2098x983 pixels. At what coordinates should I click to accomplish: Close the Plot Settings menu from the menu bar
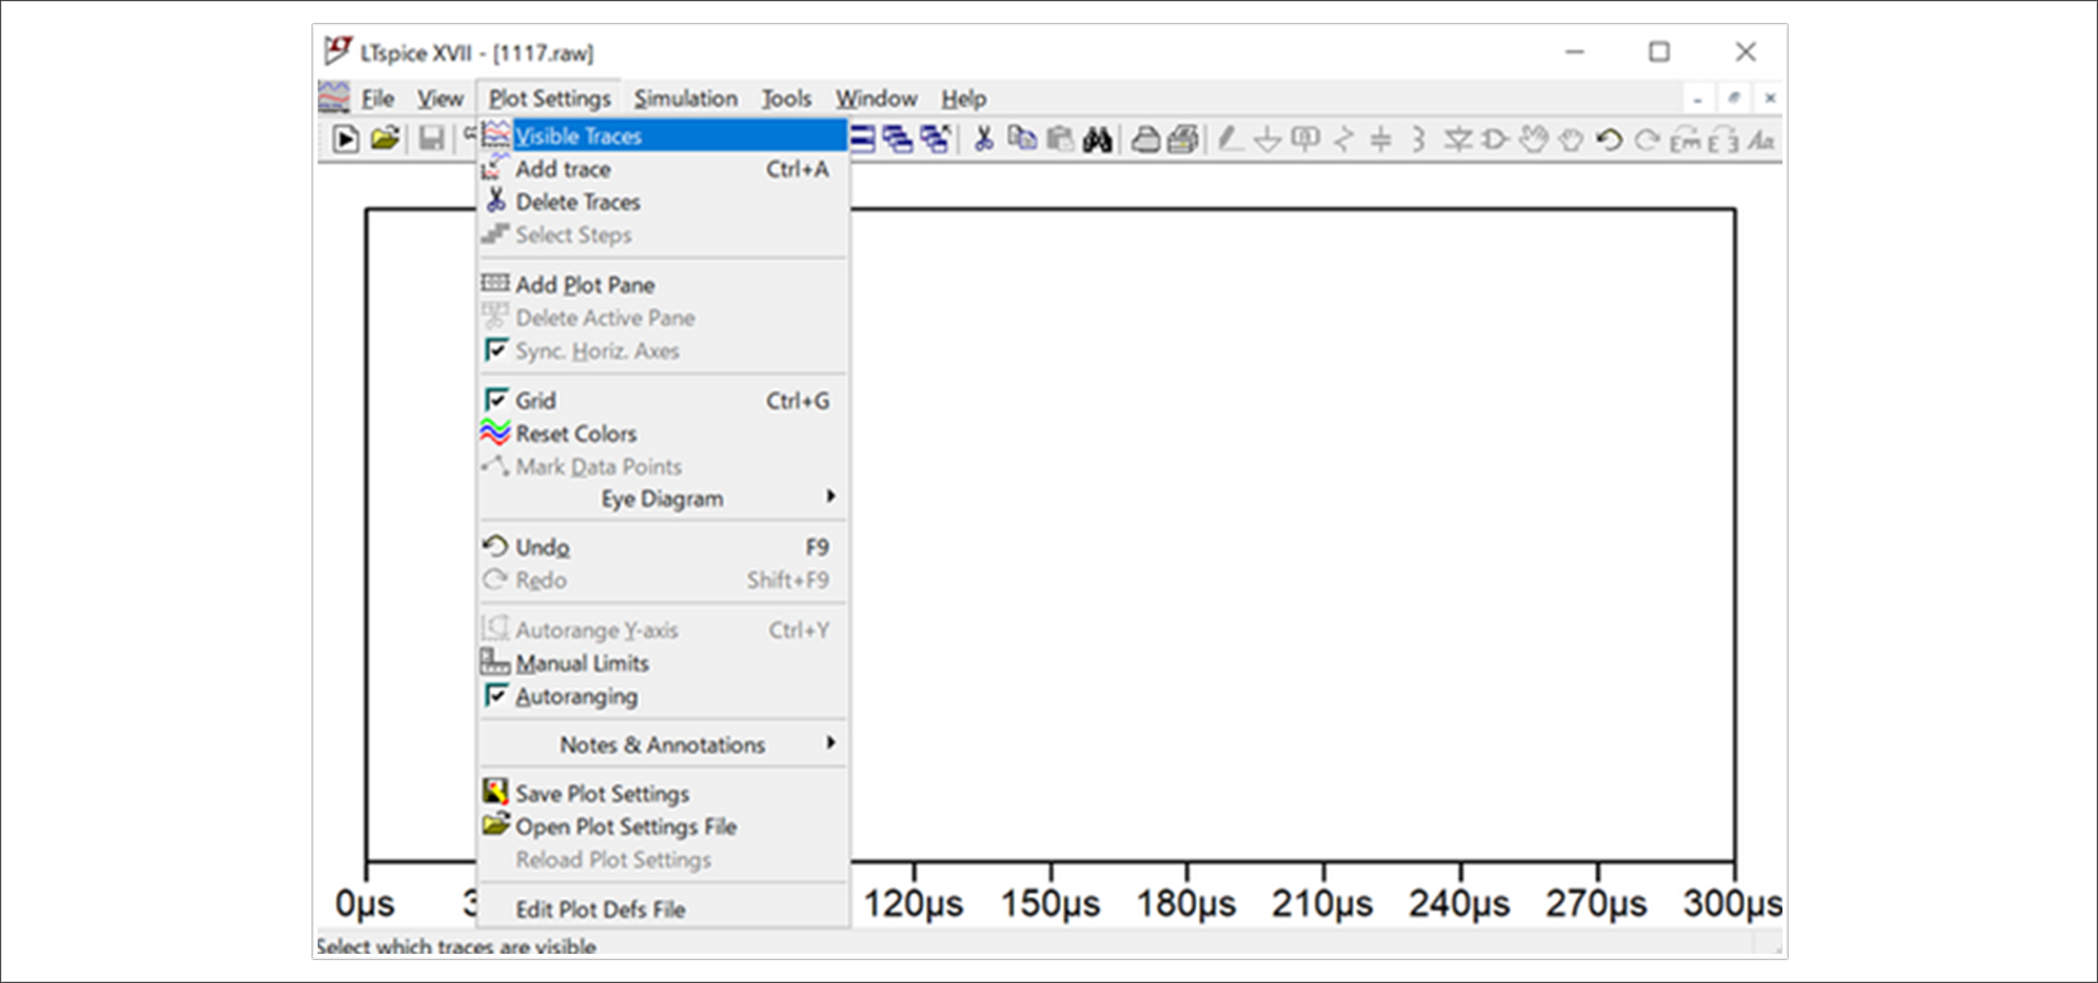550,98
